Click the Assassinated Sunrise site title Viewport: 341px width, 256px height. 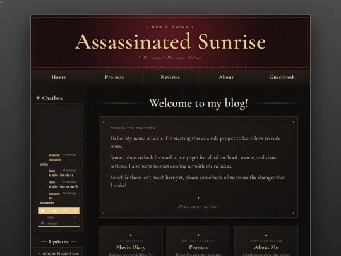pos(170,42)
